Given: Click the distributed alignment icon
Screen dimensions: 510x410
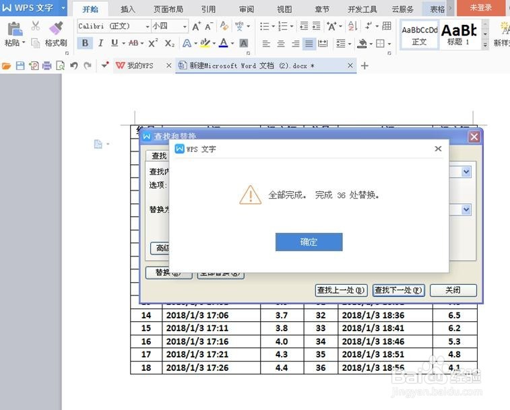Looking at the screenshot, I should (x=323, y=43).
